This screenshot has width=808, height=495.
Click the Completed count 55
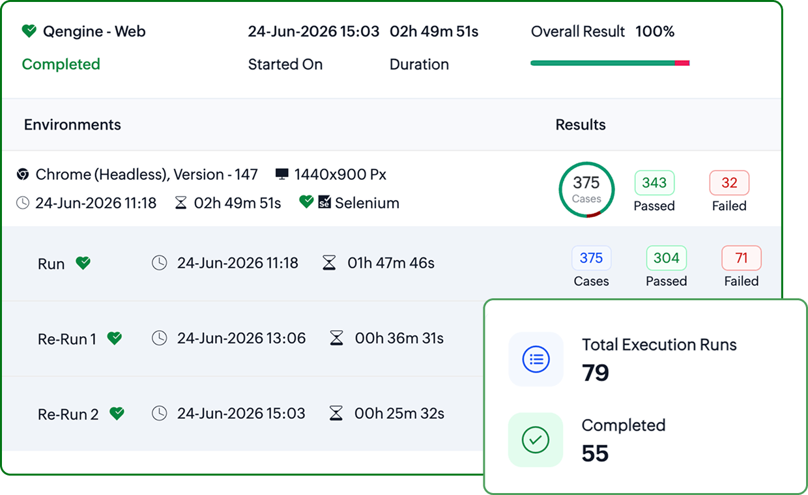[x=596, y=453]
